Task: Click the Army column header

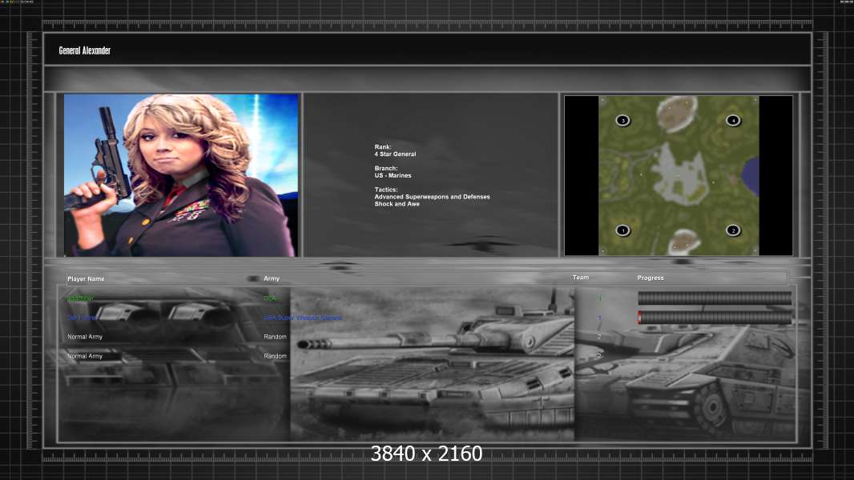Action: (272, 278)
